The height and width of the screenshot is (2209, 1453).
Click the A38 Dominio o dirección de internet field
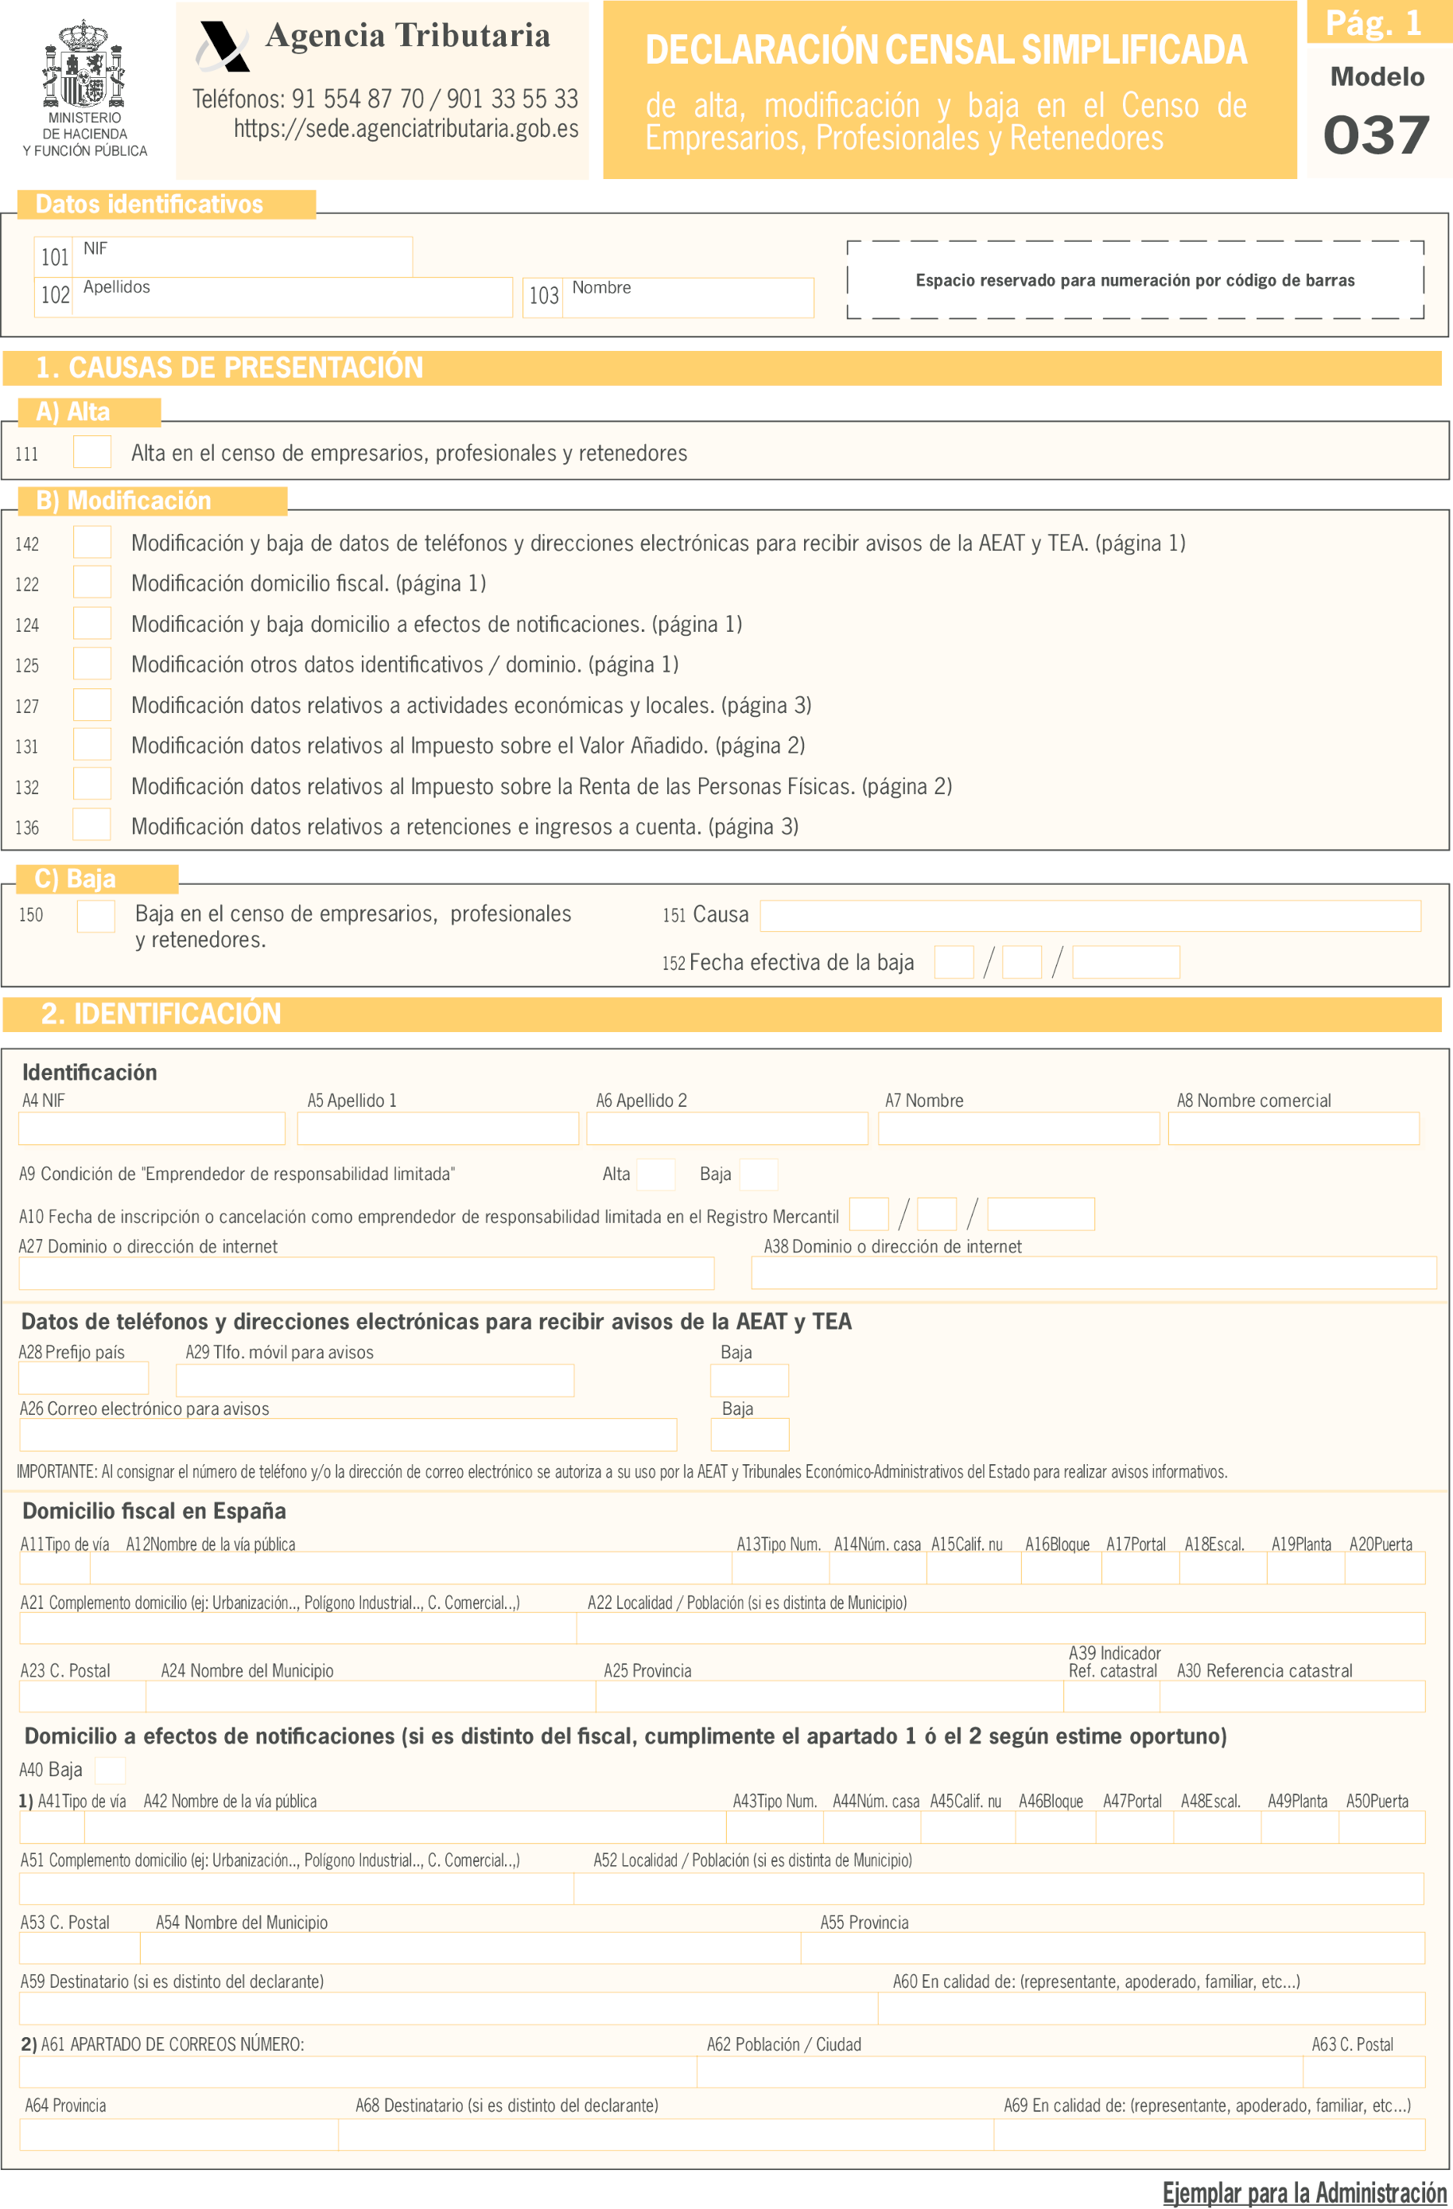(x=1094, y=1272)
